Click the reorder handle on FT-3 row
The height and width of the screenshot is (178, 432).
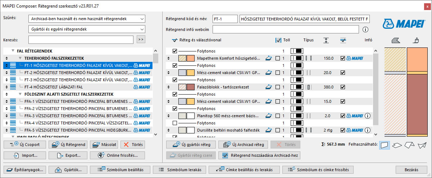(x=6, y=80)
